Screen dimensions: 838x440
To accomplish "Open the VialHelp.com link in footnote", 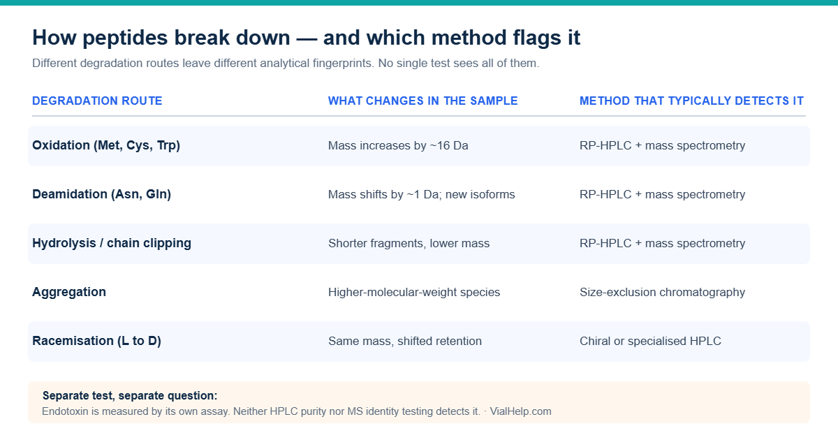I will [x=521, y=411].
